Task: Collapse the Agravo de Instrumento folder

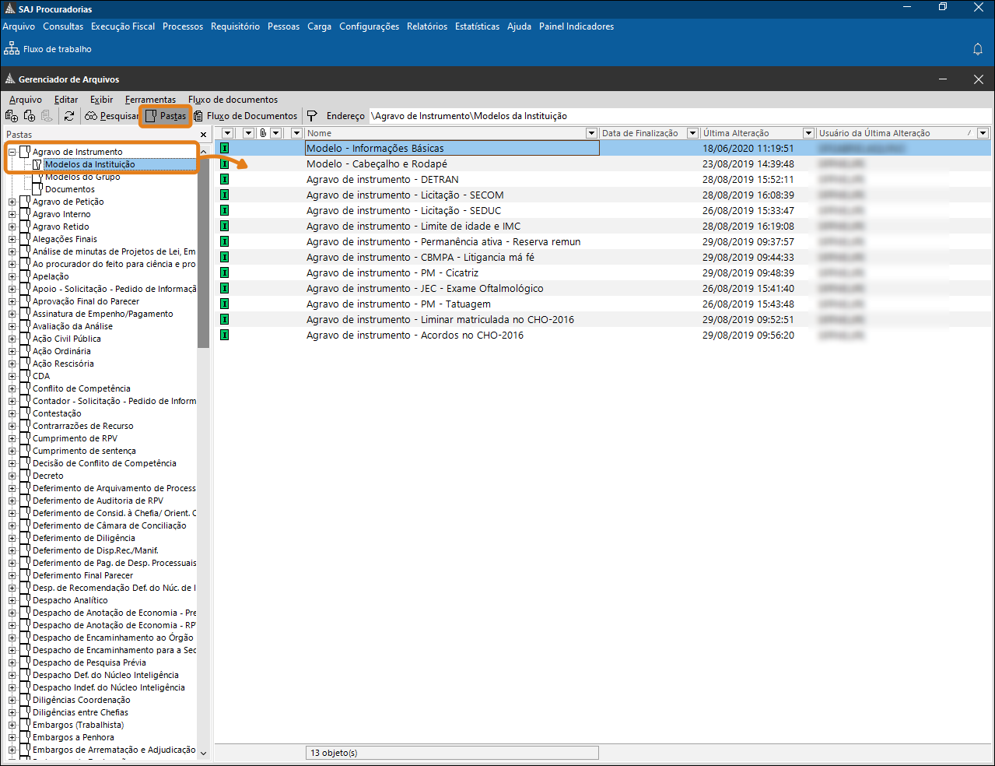Action: click(x=12, y=152)
